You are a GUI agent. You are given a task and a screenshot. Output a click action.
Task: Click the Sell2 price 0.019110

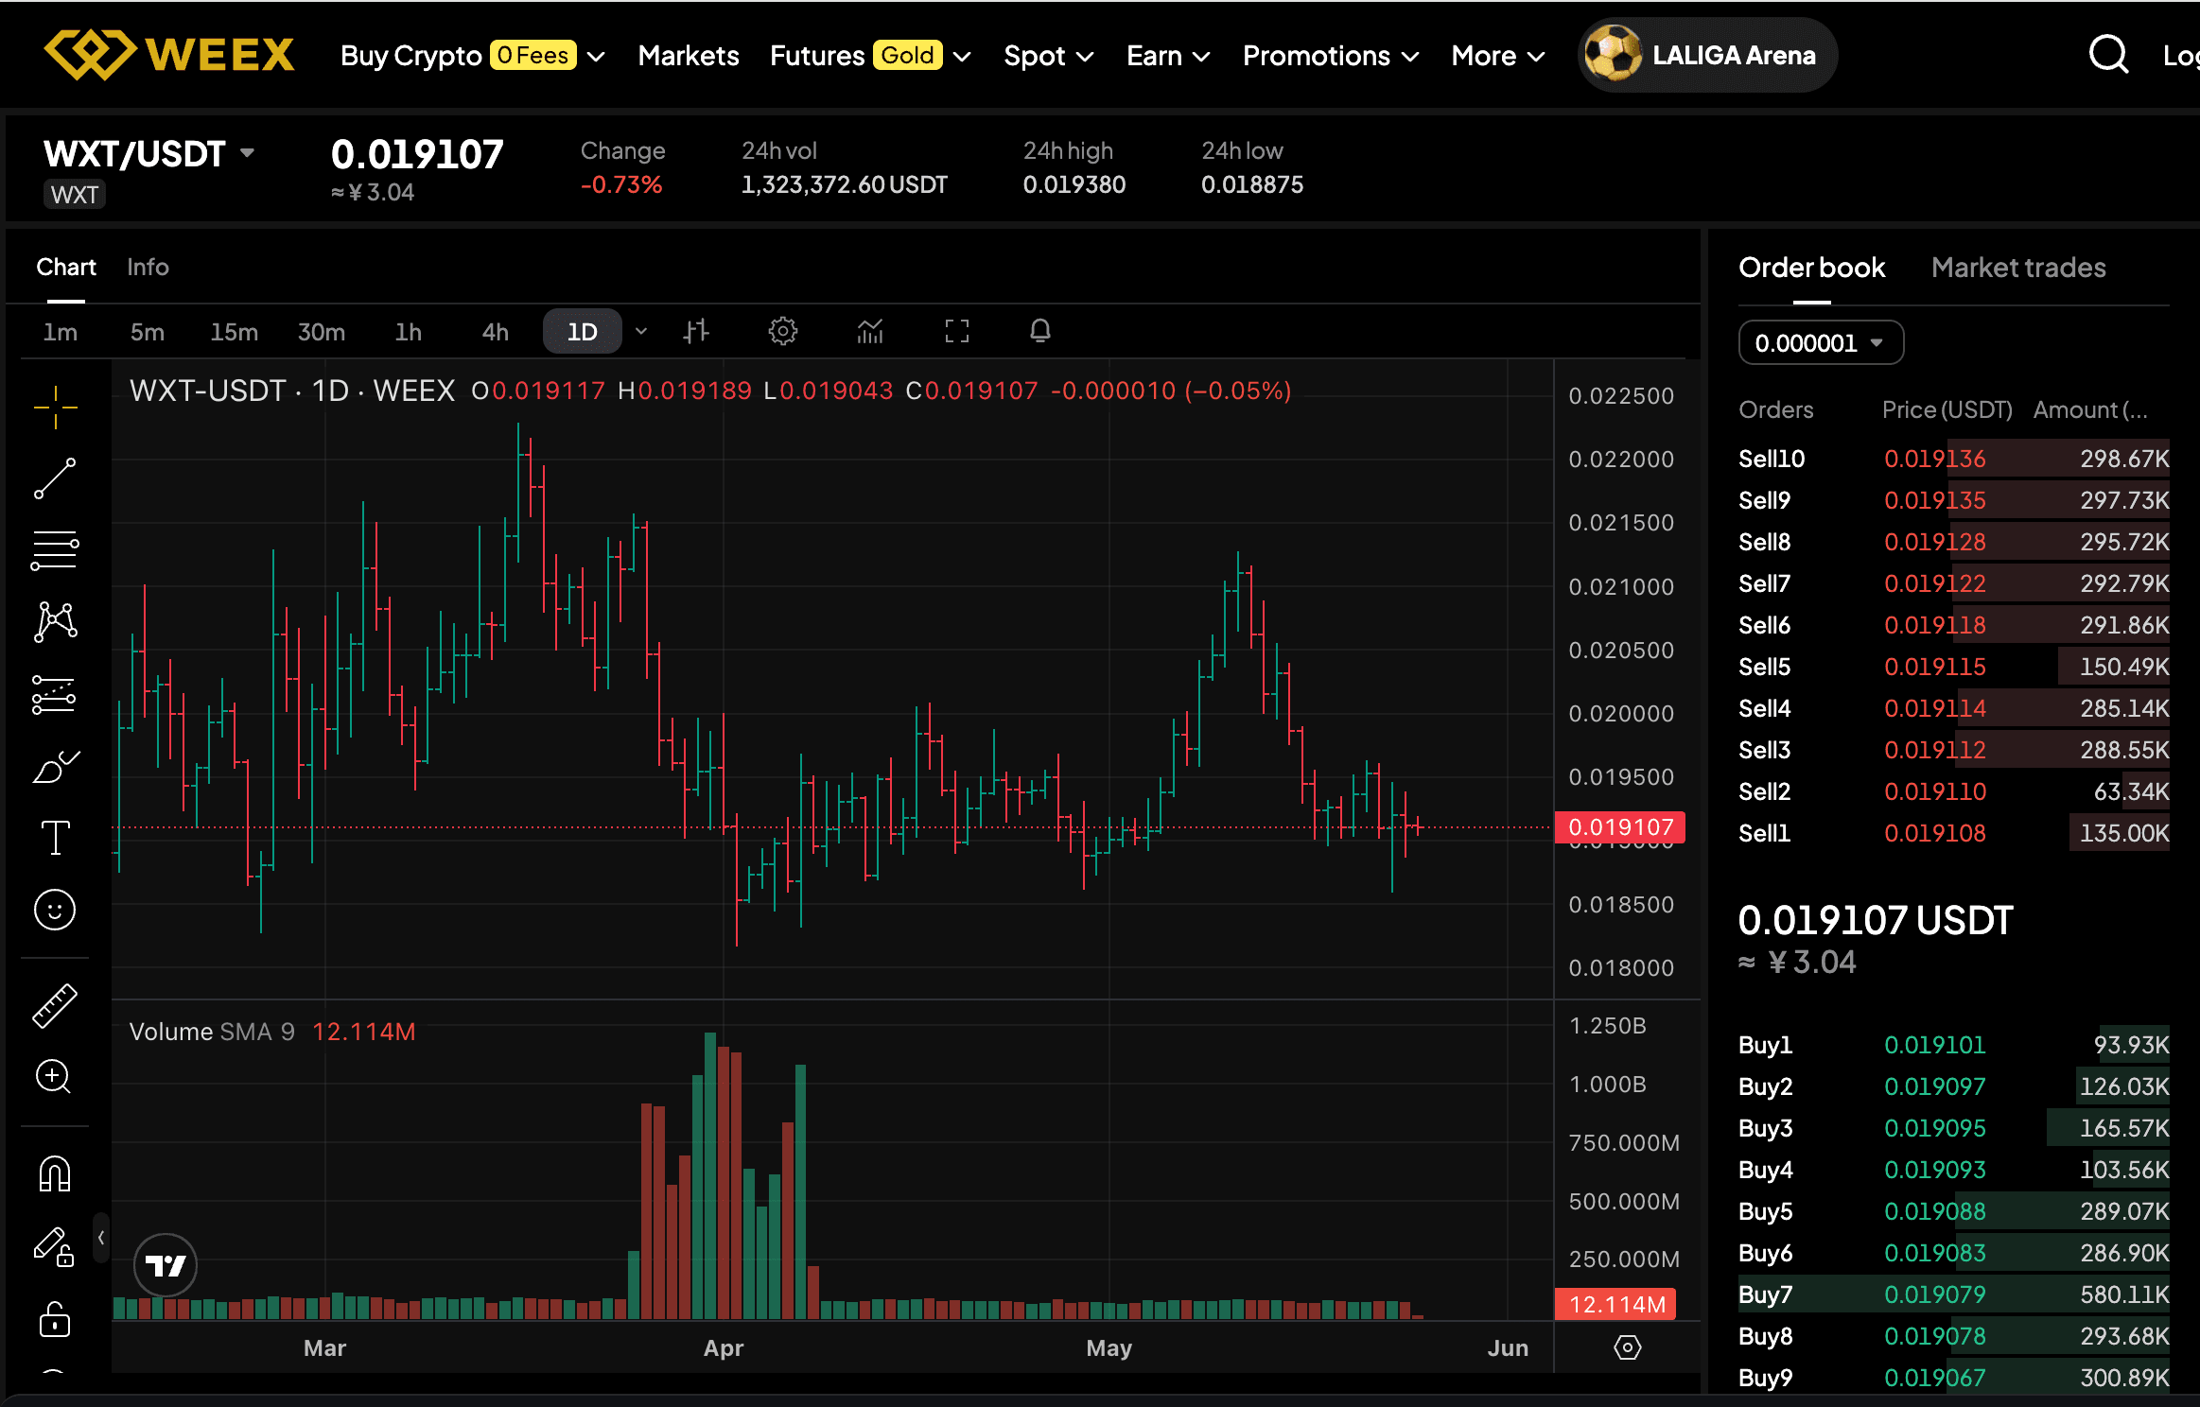1935,791
